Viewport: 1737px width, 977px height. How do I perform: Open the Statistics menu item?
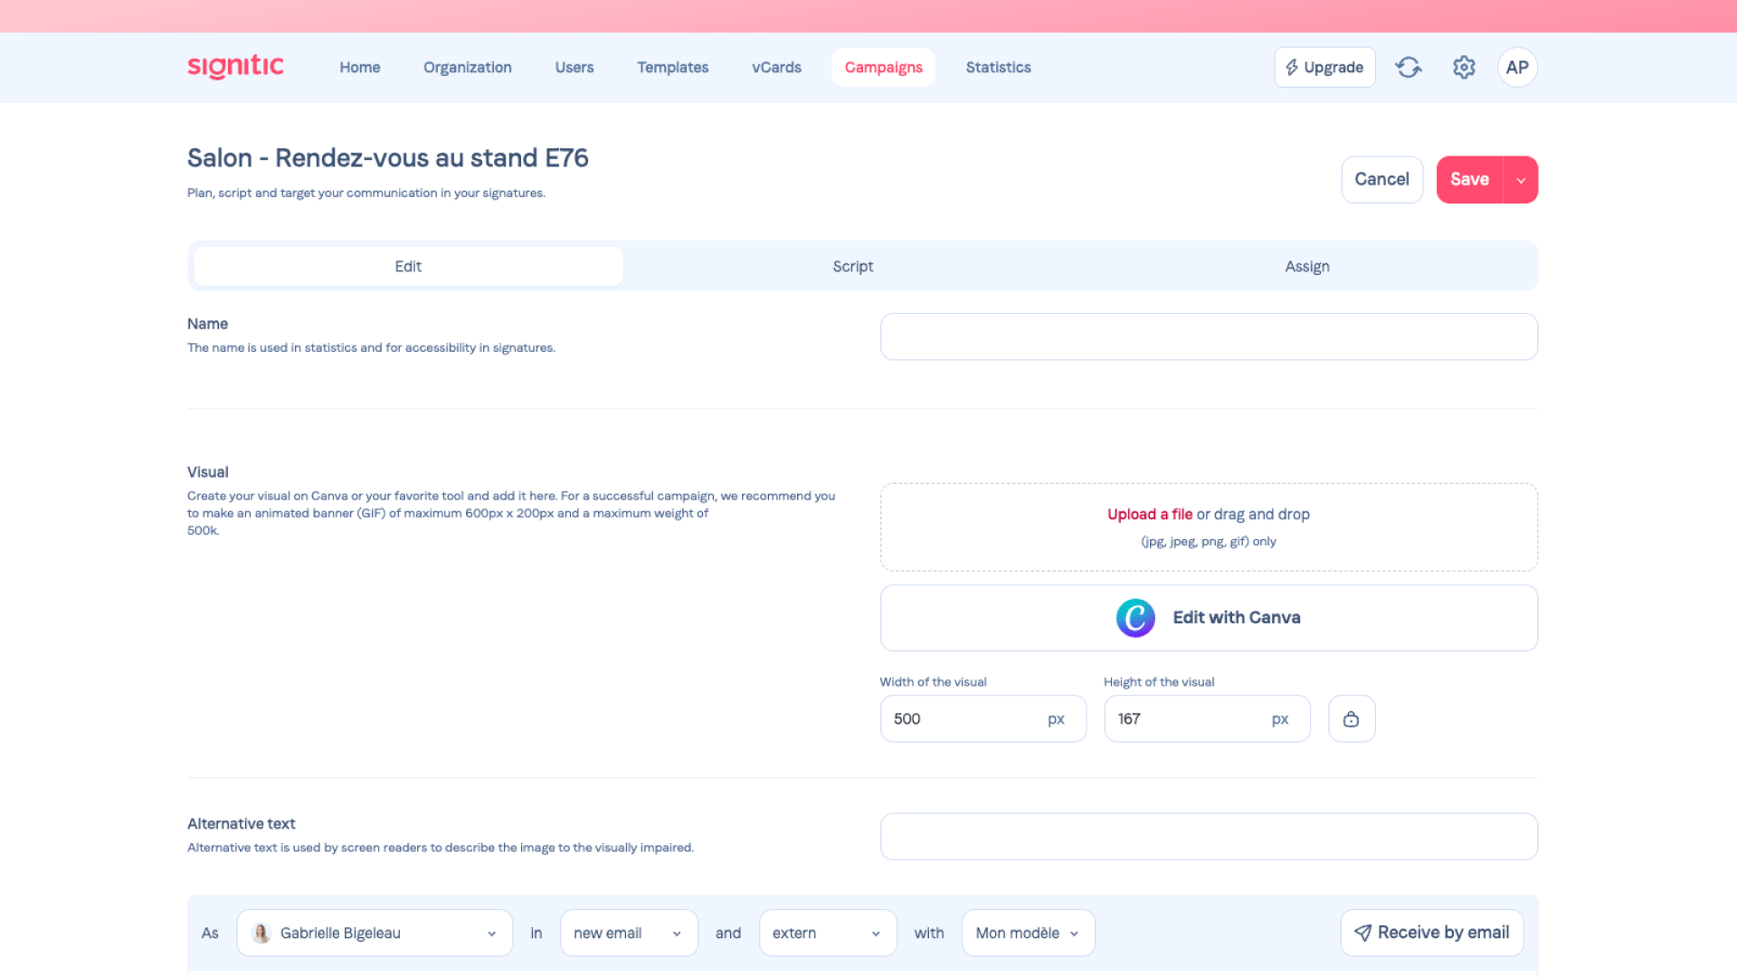click(998, 67)
